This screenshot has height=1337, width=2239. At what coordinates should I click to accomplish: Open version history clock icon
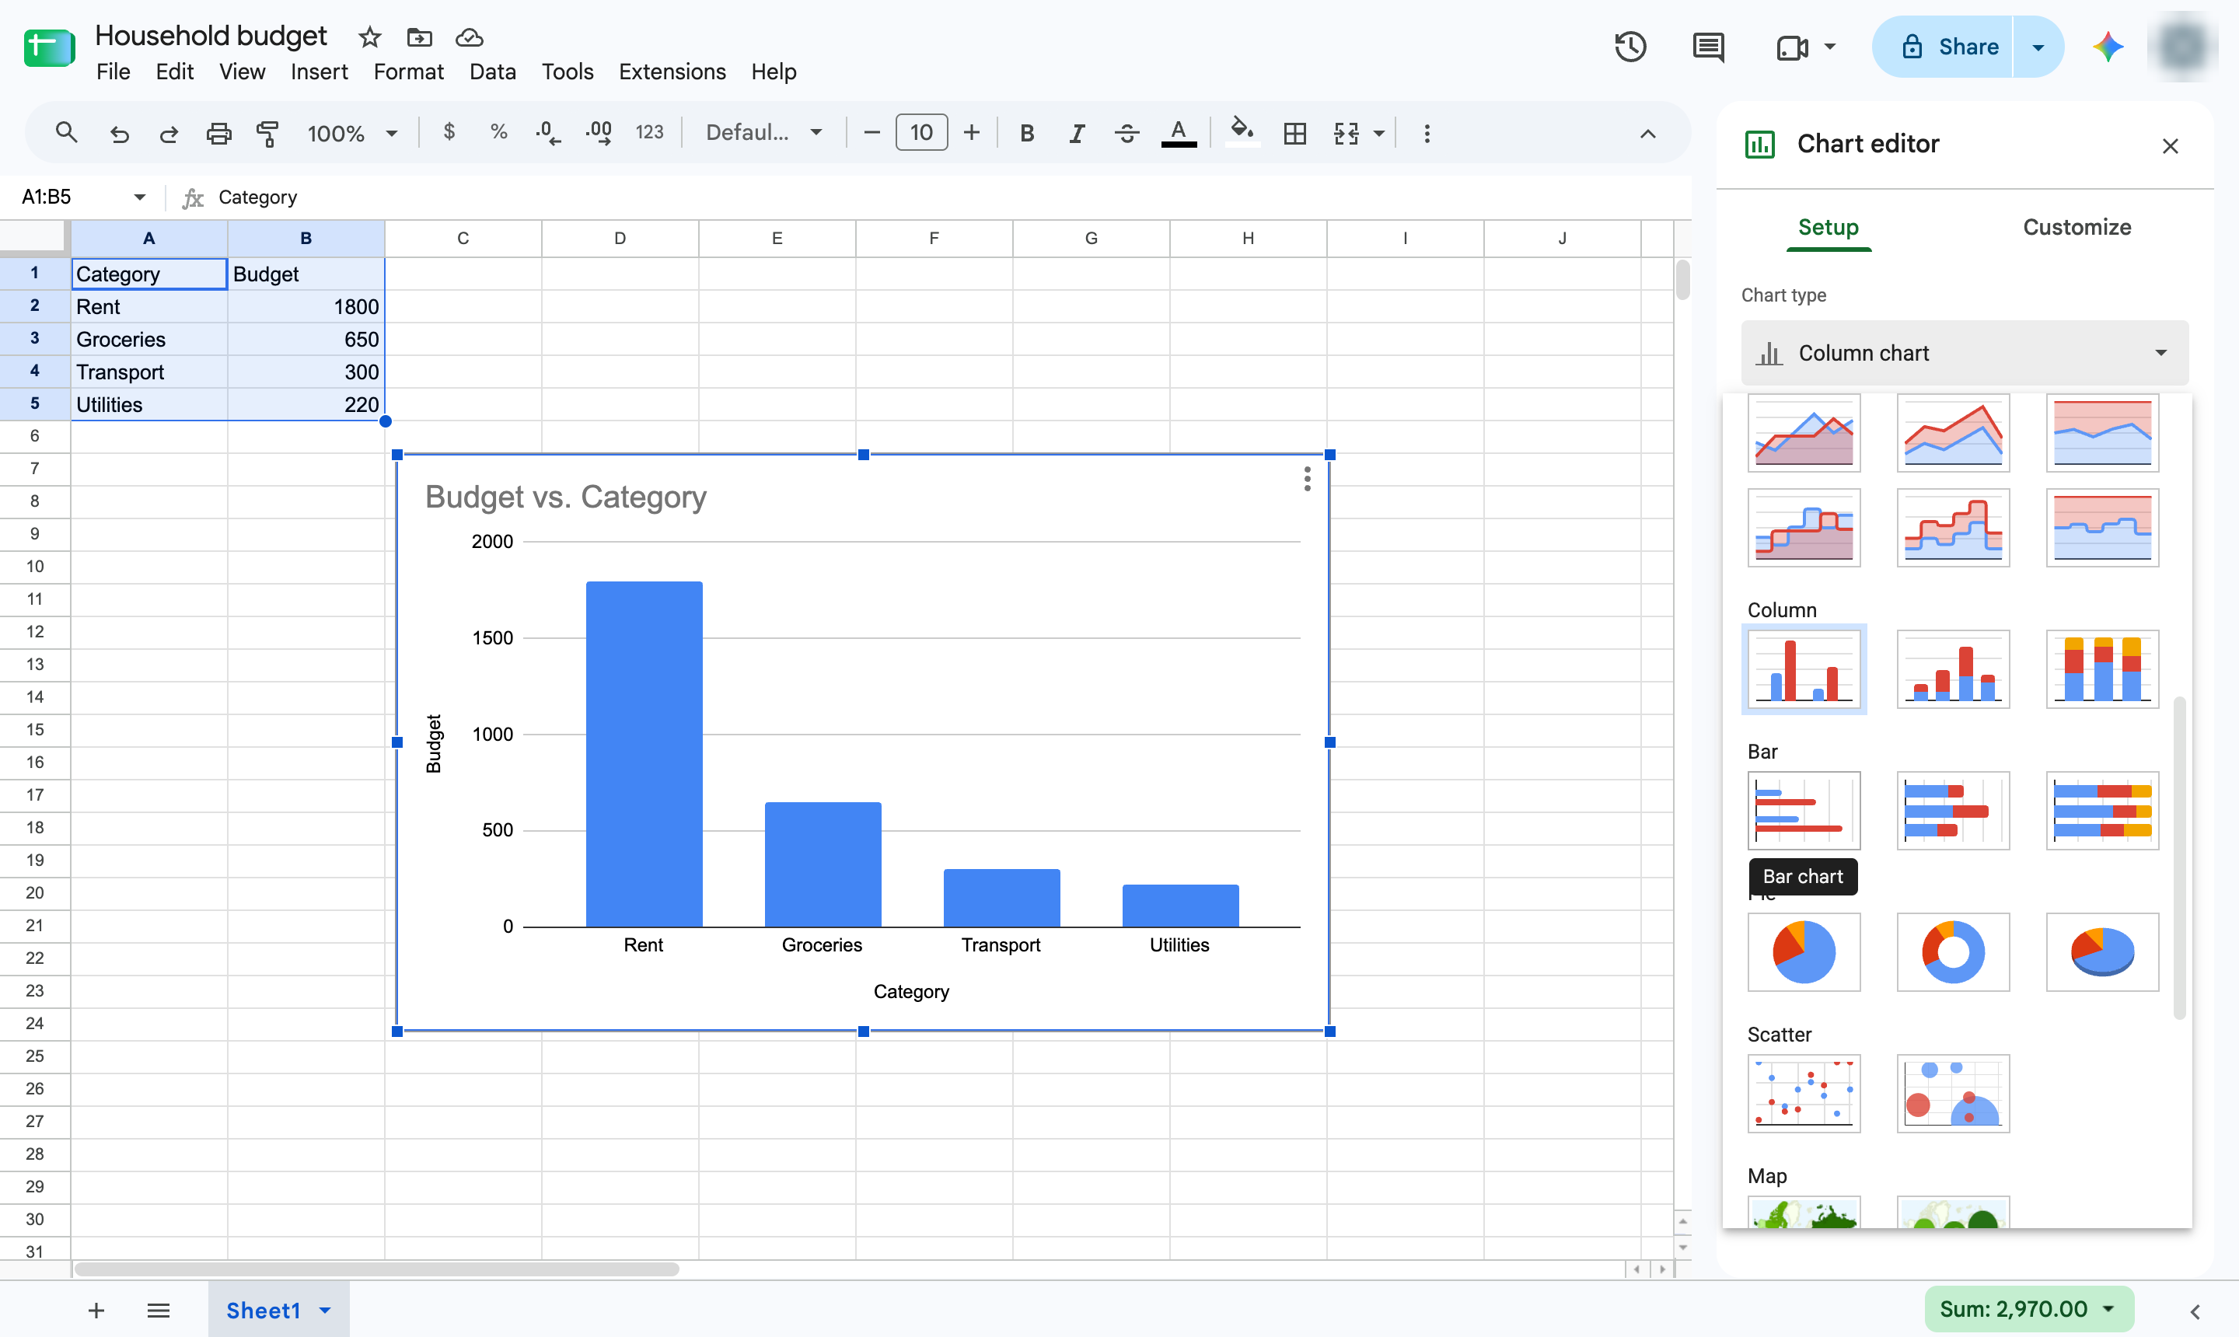(x=1630, y=47)
